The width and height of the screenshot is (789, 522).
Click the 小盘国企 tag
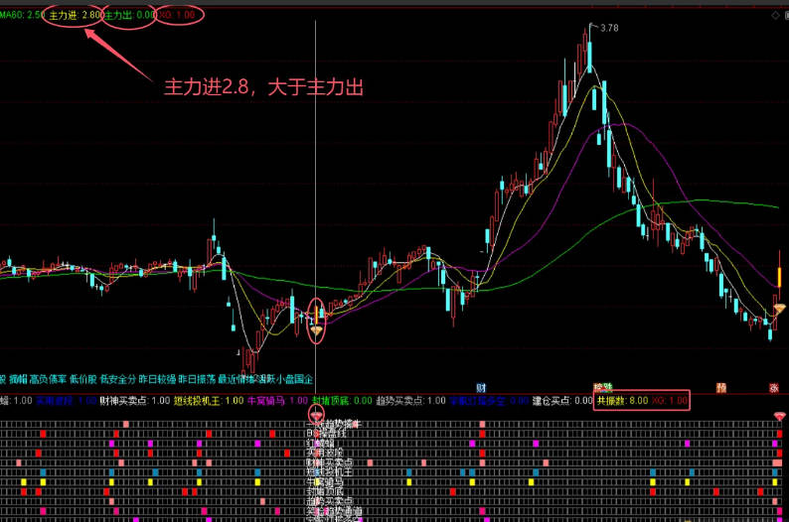[x=294, y=379]
